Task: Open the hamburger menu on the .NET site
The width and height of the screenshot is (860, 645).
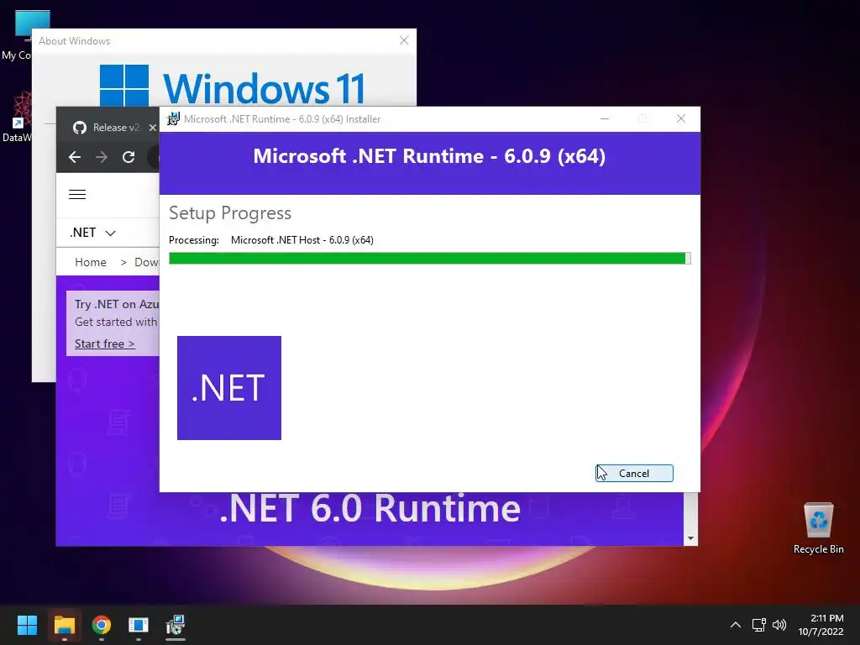Action: (x=77, y=194)
